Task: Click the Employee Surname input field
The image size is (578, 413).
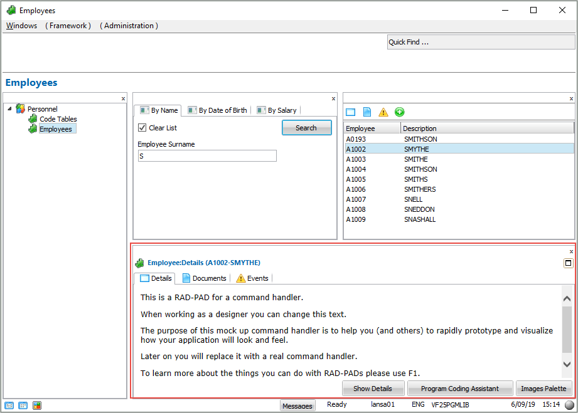Action: point(207,156)
